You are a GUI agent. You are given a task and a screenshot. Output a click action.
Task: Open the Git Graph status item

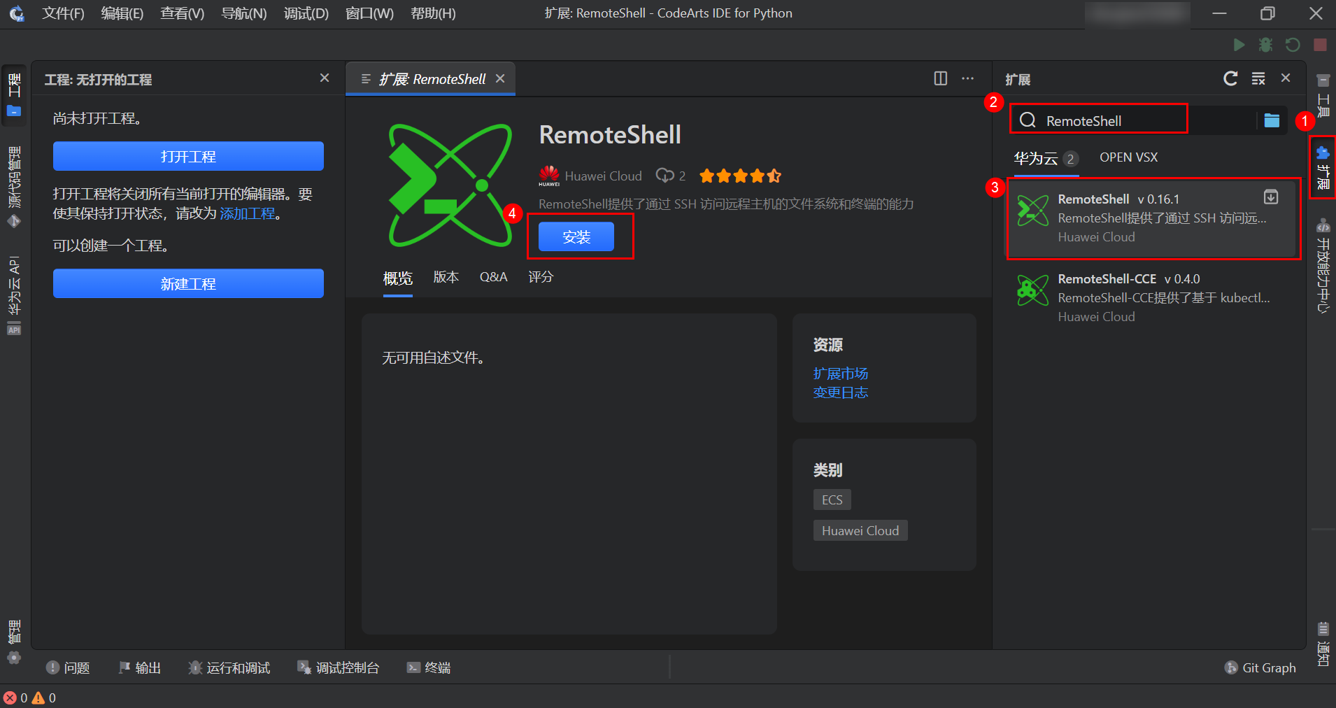pyautogui.click(x=1260, y=667)
